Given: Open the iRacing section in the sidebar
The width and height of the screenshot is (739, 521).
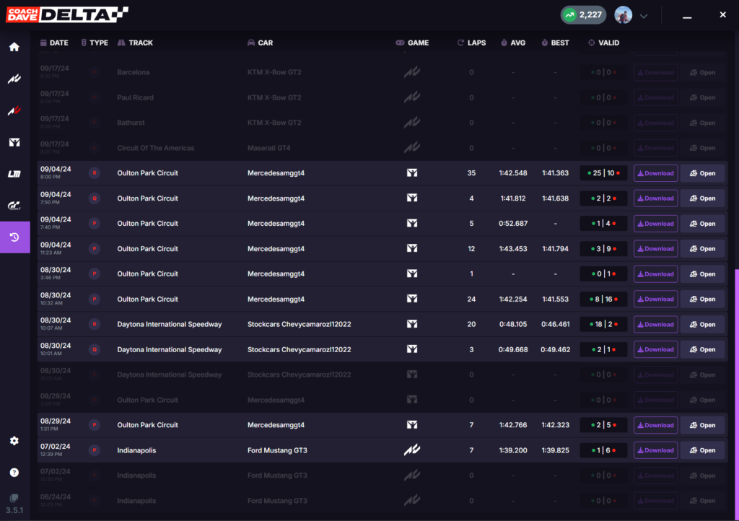Looking at the screenshot, I should point(14,142).
